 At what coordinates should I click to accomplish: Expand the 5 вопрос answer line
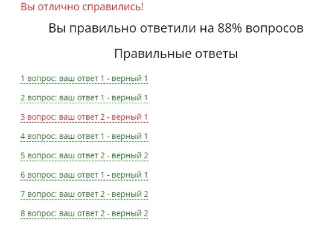click(84, 156)
